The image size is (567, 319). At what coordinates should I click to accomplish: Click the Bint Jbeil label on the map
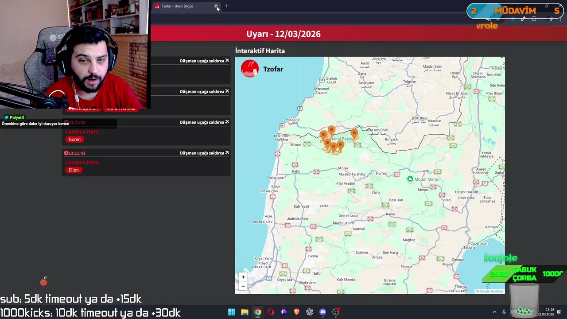point(419,118)
